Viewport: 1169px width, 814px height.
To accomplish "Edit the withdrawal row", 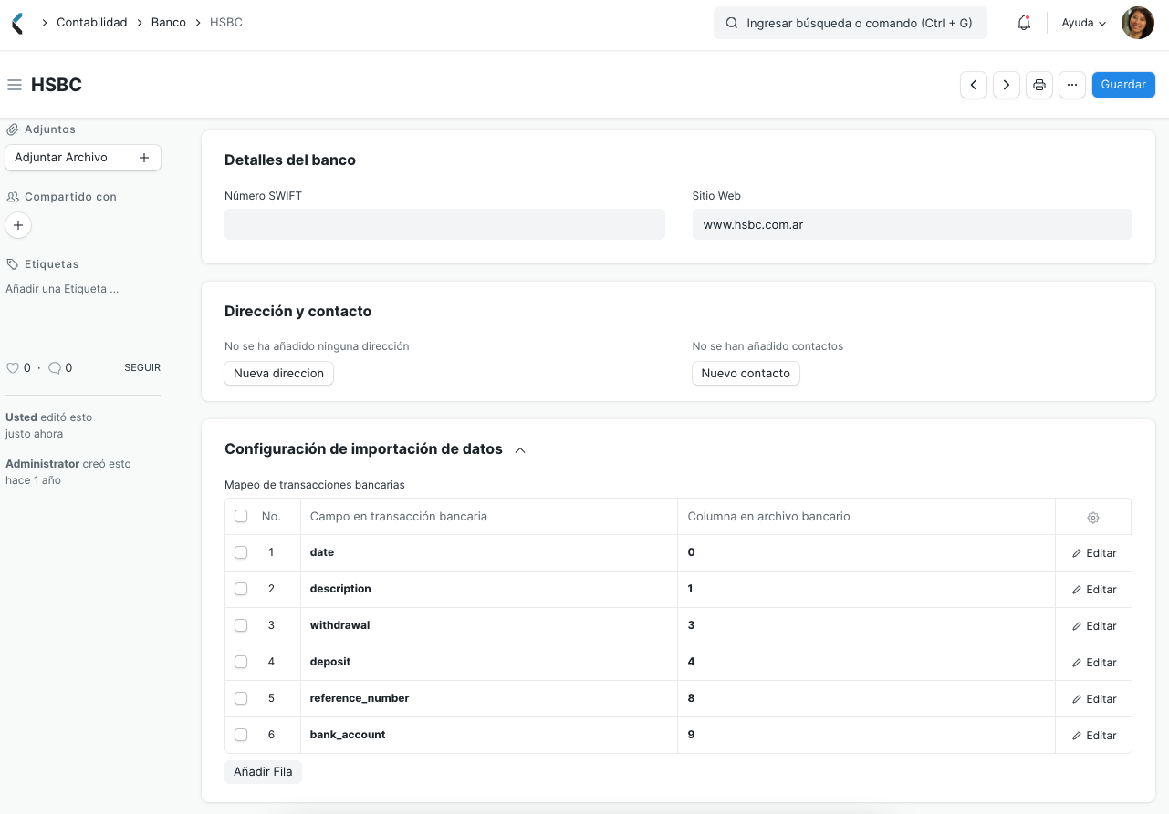I will (1094, 626).
